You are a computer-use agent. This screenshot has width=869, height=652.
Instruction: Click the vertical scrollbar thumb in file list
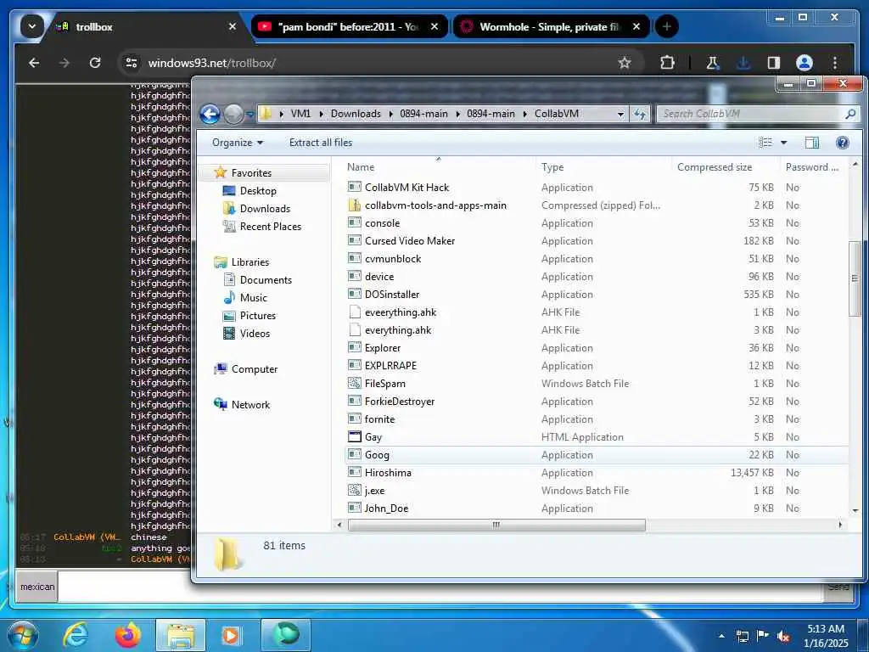[x=855, y=278]
